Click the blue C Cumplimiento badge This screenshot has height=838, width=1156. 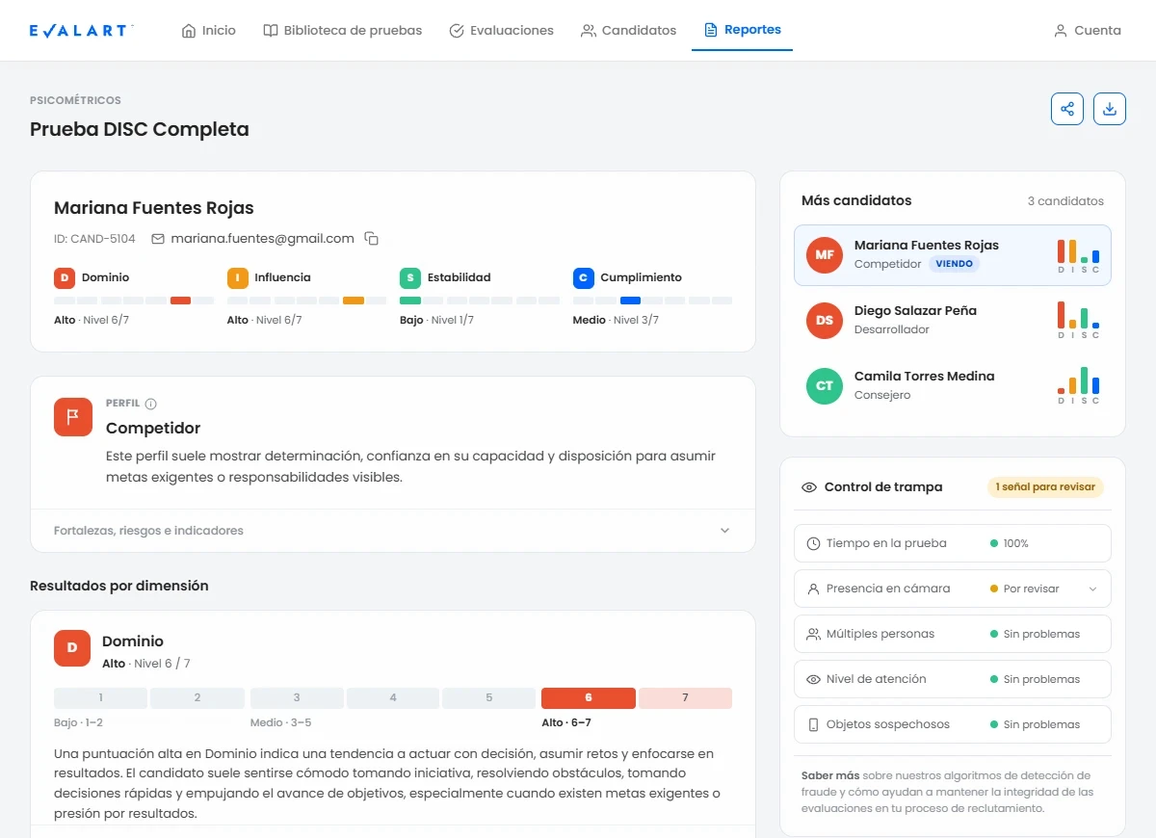pyautogui.click(x=583, y=278)
